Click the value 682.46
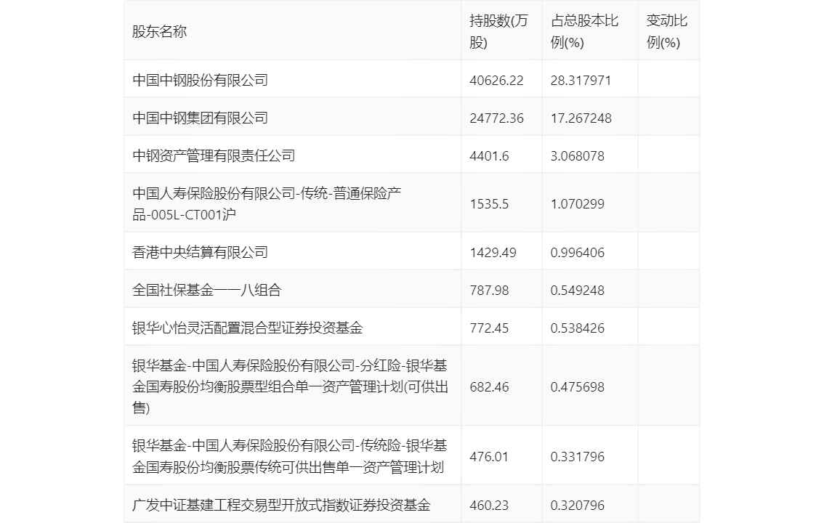The width and height of the screenshot is (824, 523). 489,387
